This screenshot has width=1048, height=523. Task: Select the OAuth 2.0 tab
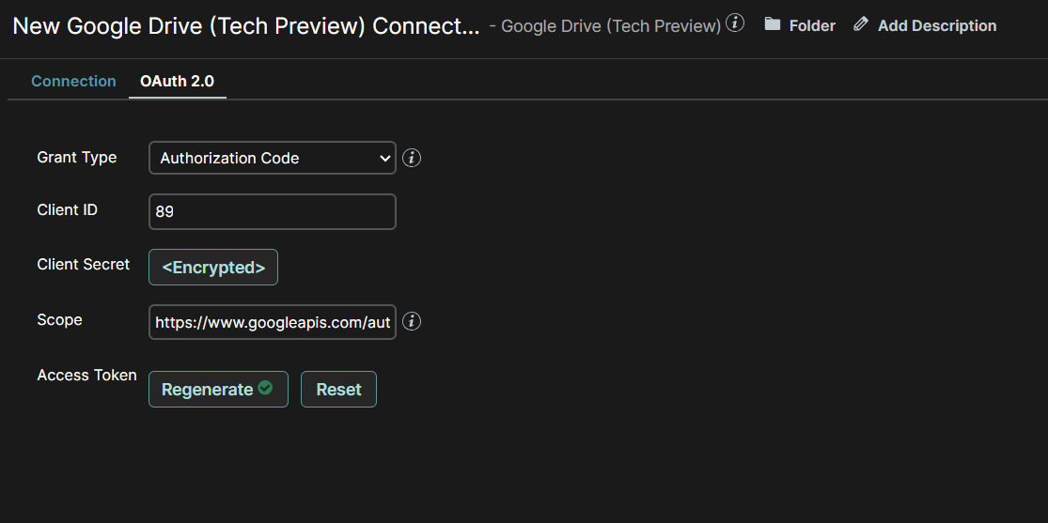tap(177, 82)
